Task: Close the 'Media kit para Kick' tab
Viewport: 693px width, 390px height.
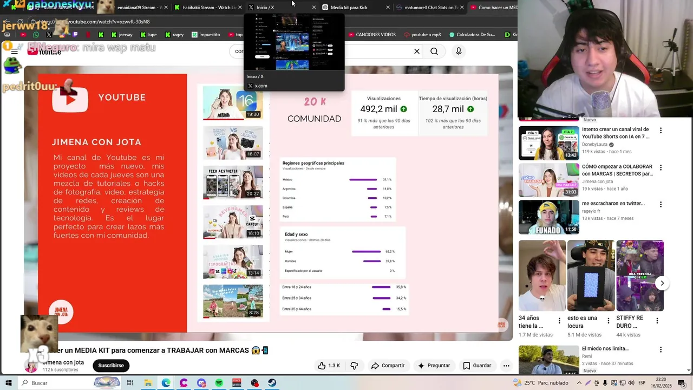Action: click(388, 7)
